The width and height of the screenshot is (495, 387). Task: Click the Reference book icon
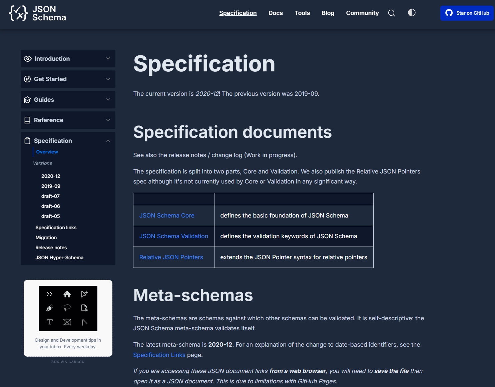27,120
